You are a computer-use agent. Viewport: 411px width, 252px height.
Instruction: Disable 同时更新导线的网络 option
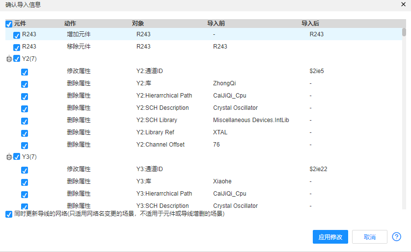tap(9, 214)
